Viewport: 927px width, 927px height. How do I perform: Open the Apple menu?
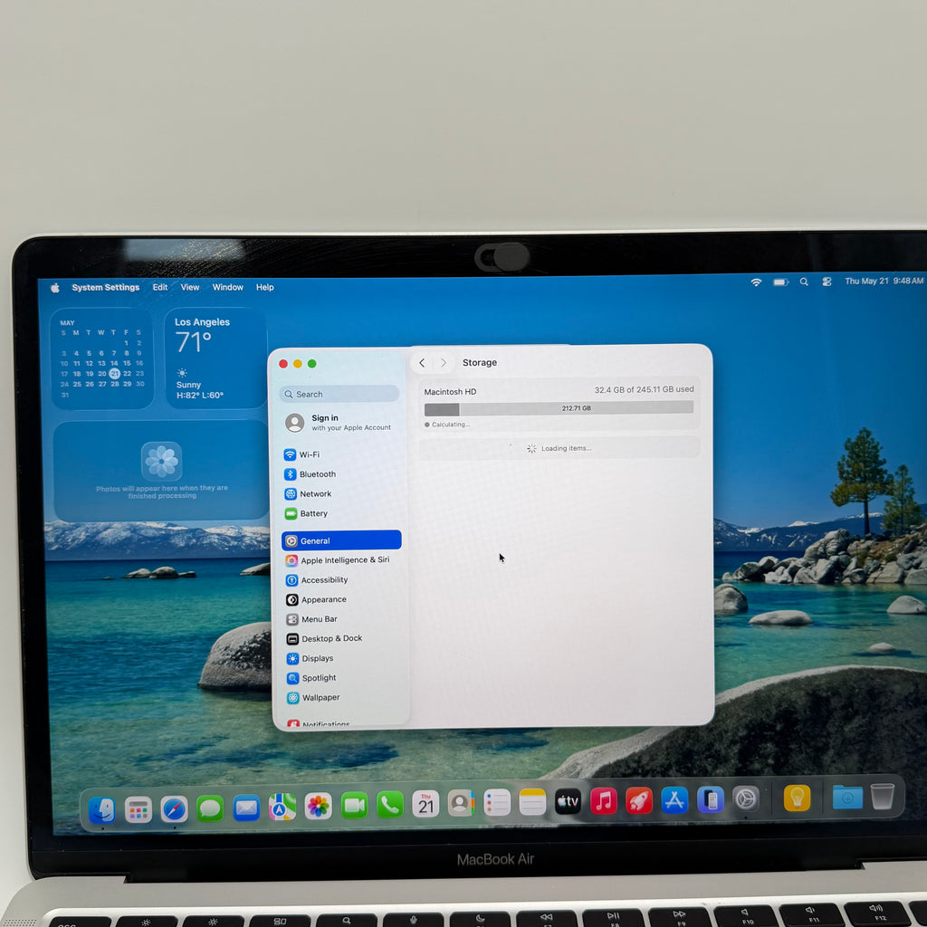[55, 287]
